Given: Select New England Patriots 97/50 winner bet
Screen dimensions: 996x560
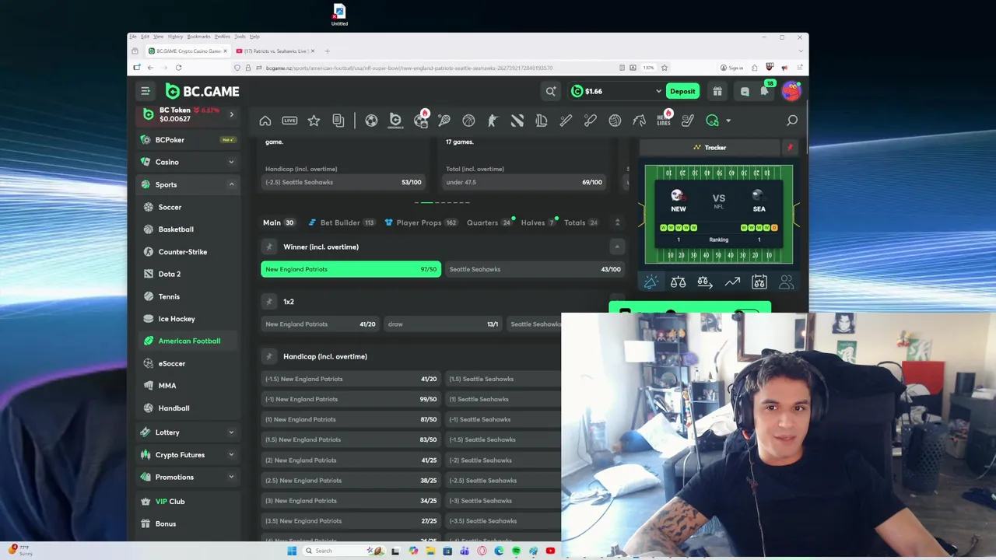Looking at the screenshot, I should (x=351, y=269).
